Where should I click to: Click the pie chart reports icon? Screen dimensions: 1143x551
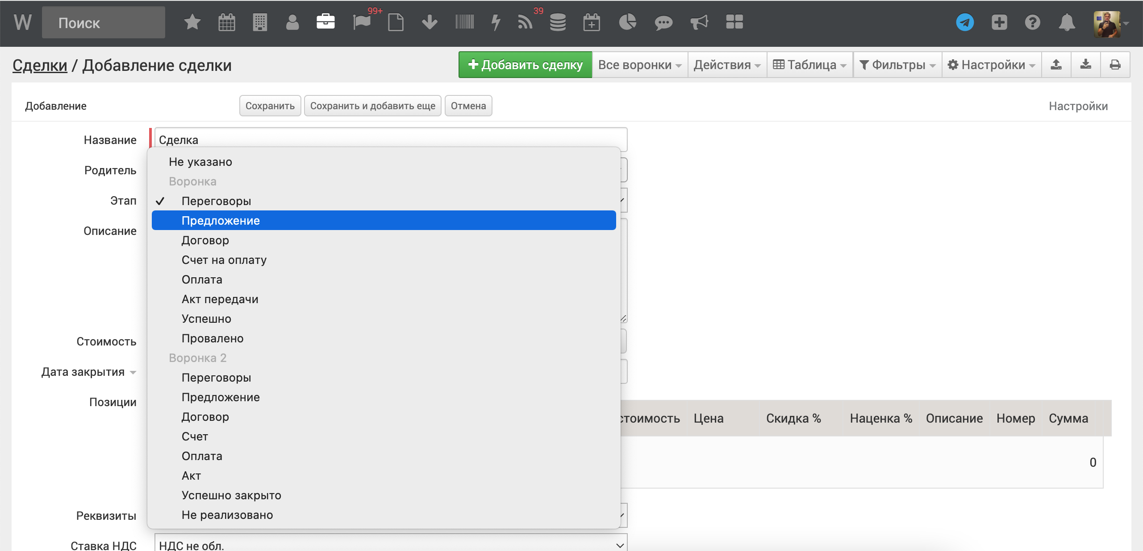[627, 22]
